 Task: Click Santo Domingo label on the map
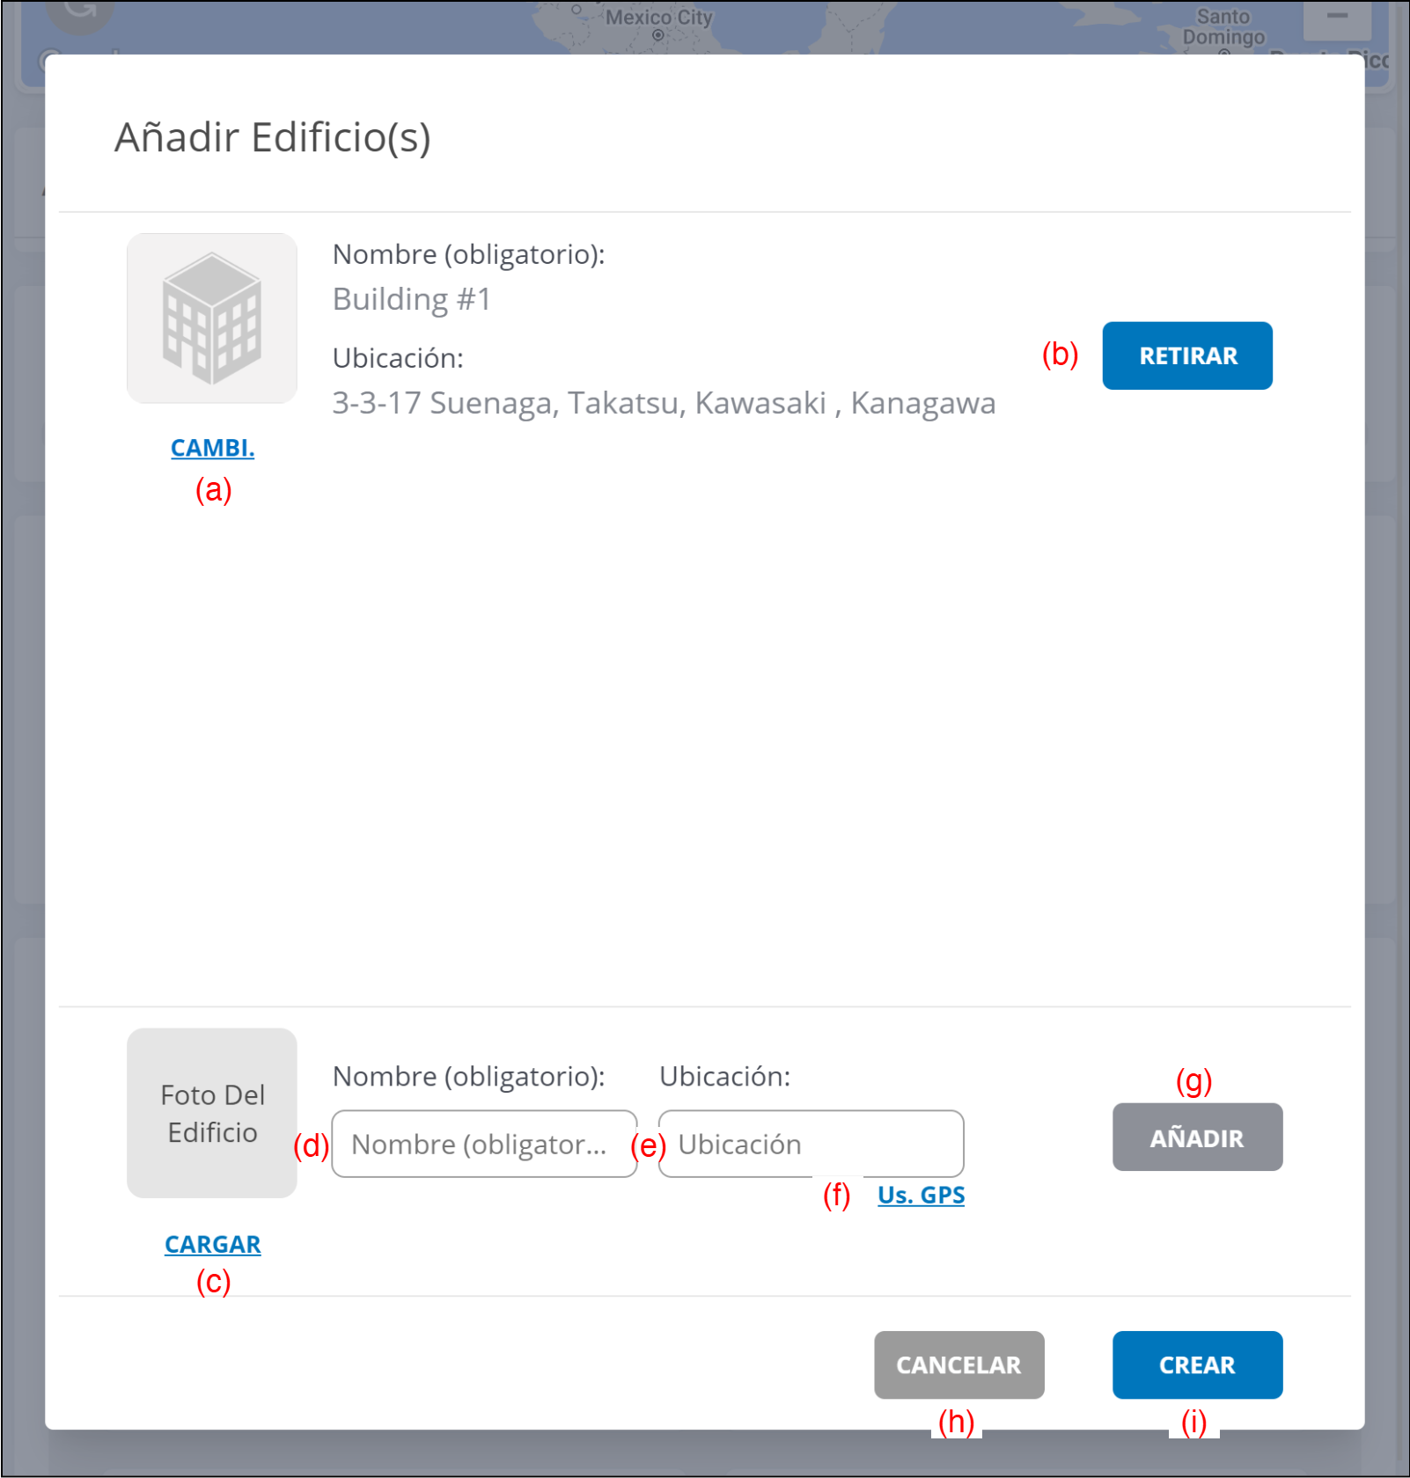(1223, 26)
